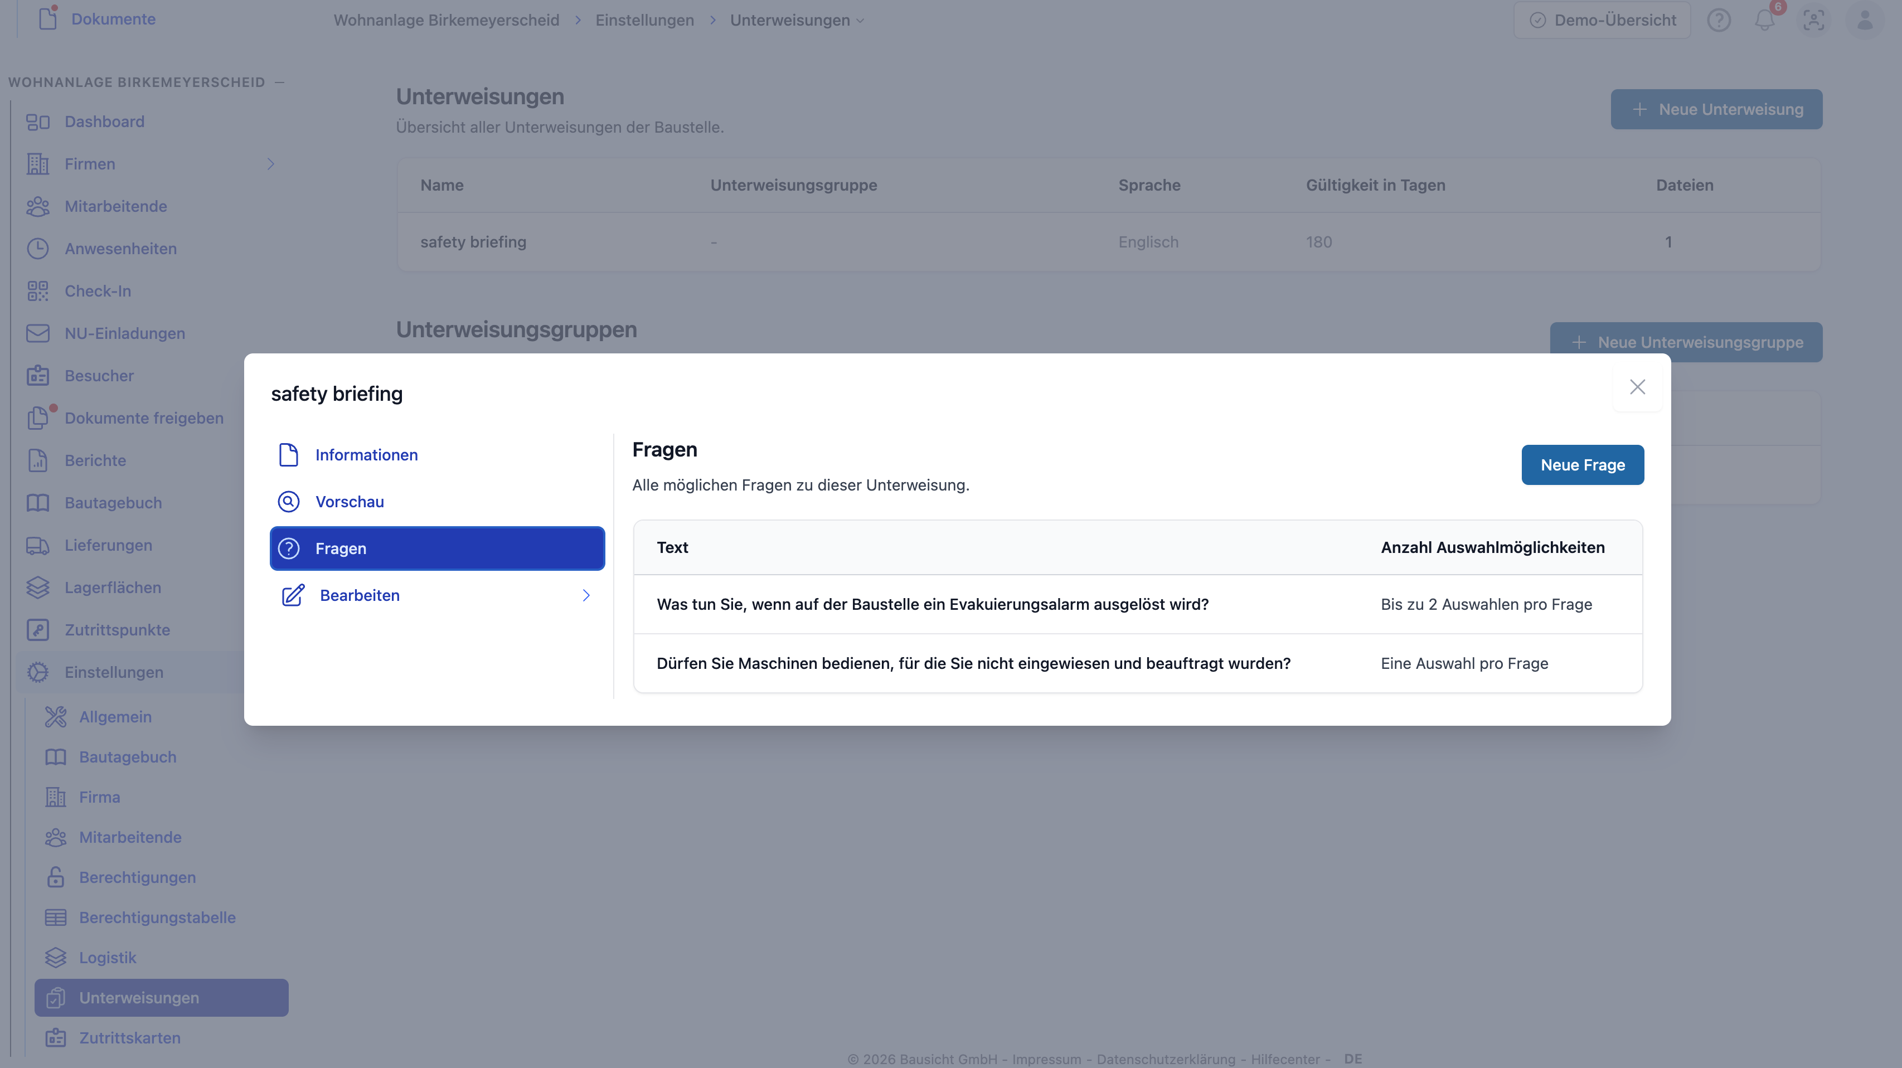This screenshot has width=1902, height=1068.
Task: Click the Berichte report icon
Action: [x=38, y=460]
